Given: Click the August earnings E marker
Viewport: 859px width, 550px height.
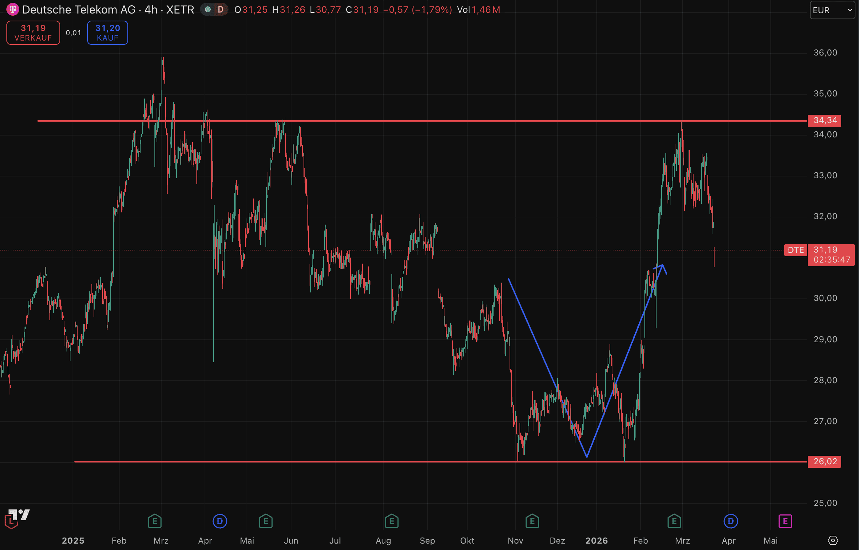Looking at the screenshot, I should pyautogui.click(x=391, y=521).
